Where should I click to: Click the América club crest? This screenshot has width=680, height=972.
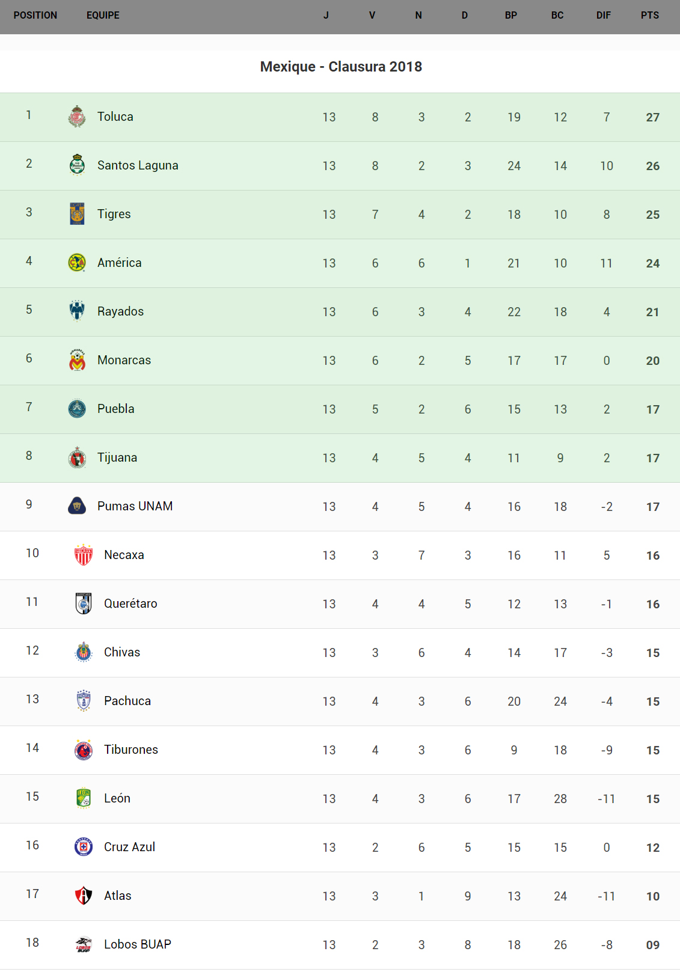(77, 262)
